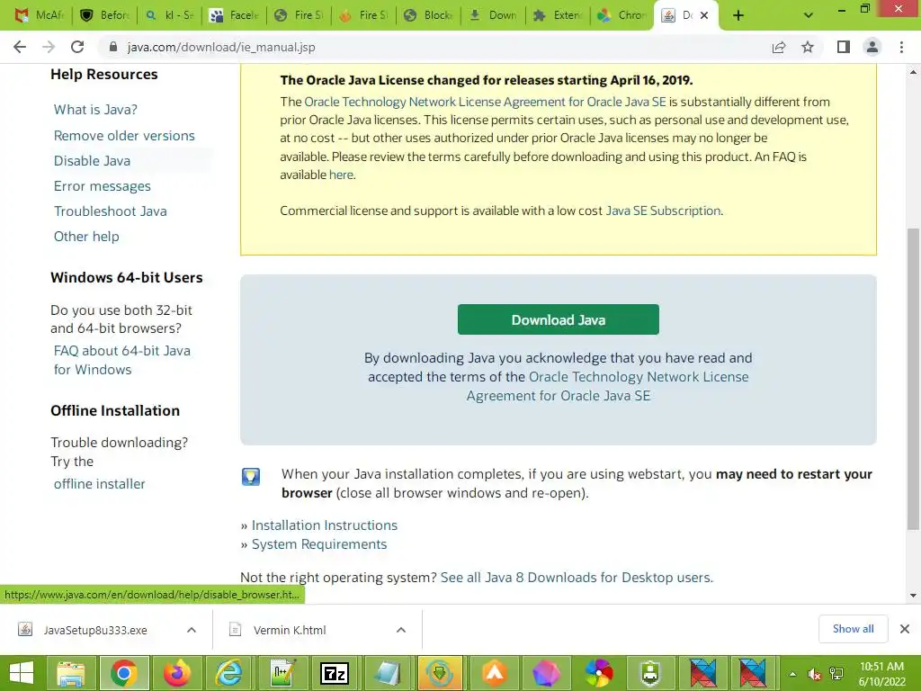
Task: Open the tab search chevron
Action: [x=809, y=15]
